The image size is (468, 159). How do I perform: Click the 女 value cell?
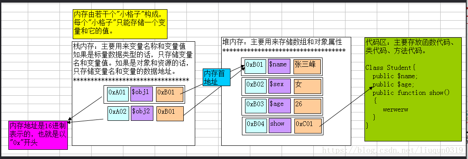click(x=308, y=87)
